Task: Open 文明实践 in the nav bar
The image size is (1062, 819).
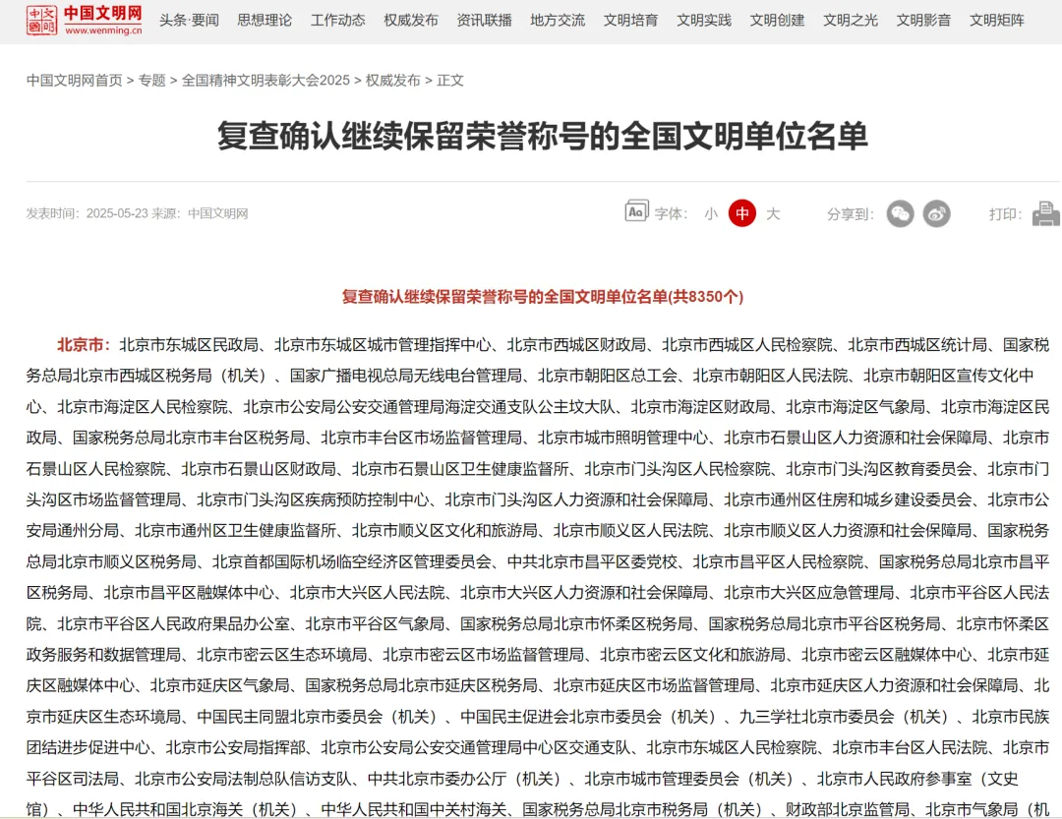Action: click(704, 21)
